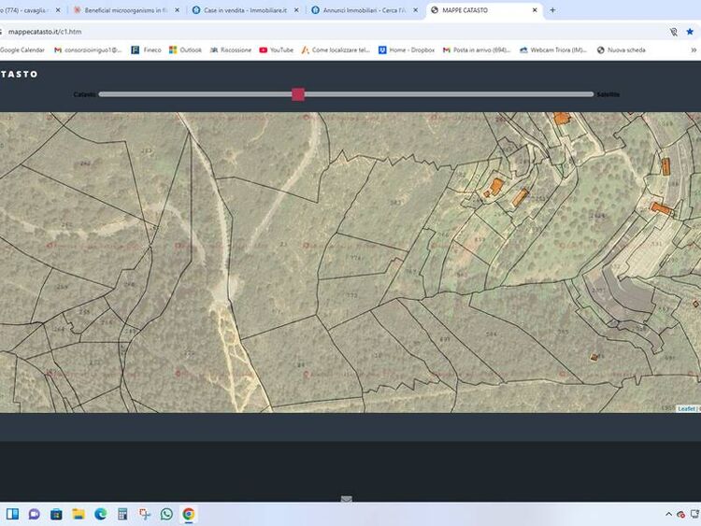Viewport: 701px width, 526px height.
Task: Open the Leaflet attribution link
Action: (x=686, y=408)
